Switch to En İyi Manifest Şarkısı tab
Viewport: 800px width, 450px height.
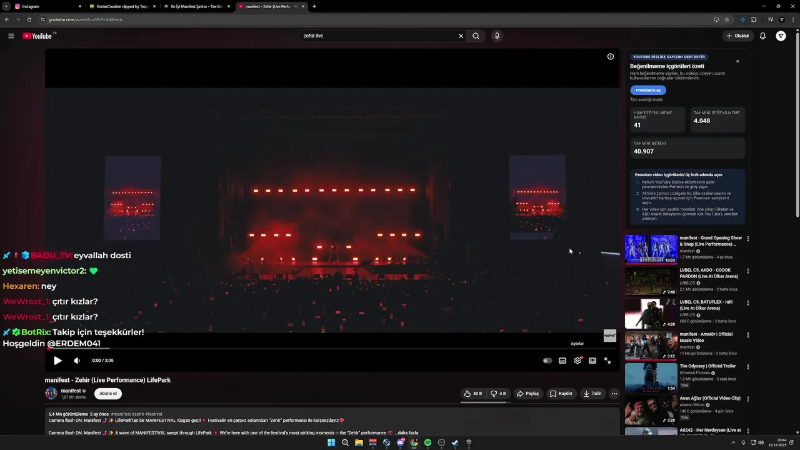tap(196, 6)
